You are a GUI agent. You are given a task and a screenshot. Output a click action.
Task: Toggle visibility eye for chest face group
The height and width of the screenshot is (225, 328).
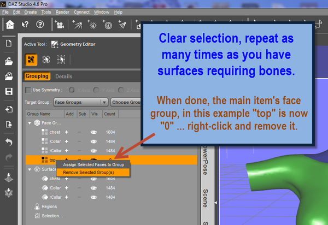click(x=93, y=132)
